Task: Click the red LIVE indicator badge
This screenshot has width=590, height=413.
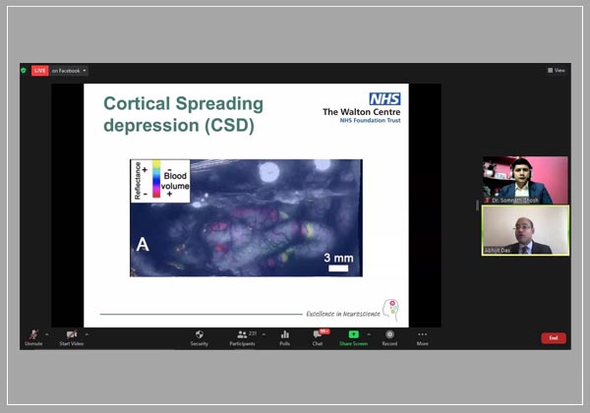Action: click(x=39, y=71)
